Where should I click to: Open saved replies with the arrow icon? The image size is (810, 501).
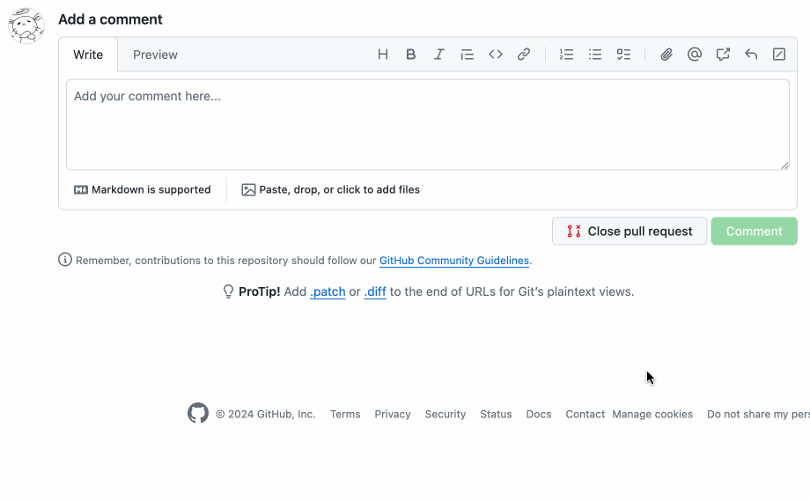pyautogui.click(x=751, y=55)
